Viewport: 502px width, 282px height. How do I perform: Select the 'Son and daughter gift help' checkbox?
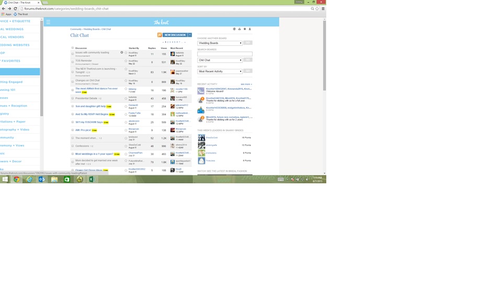coord(73,107)
